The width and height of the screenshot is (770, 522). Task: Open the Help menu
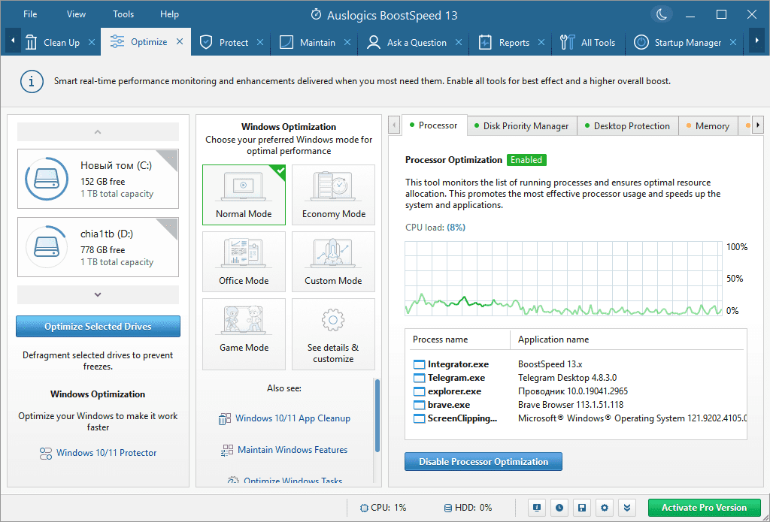169,14
